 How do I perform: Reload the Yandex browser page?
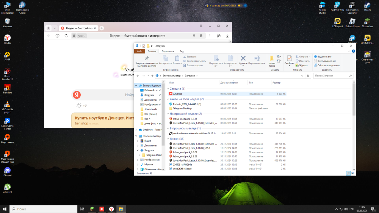click(66, 36)
